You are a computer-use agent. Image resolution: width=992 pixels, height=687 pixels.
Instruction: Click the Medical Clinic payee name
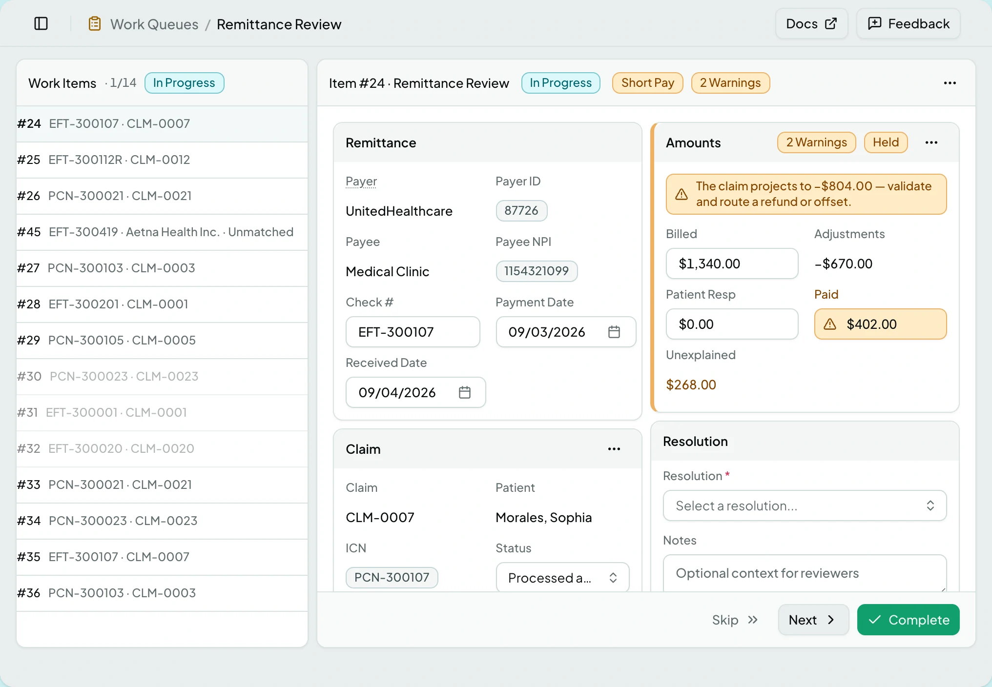pos(388,272)
